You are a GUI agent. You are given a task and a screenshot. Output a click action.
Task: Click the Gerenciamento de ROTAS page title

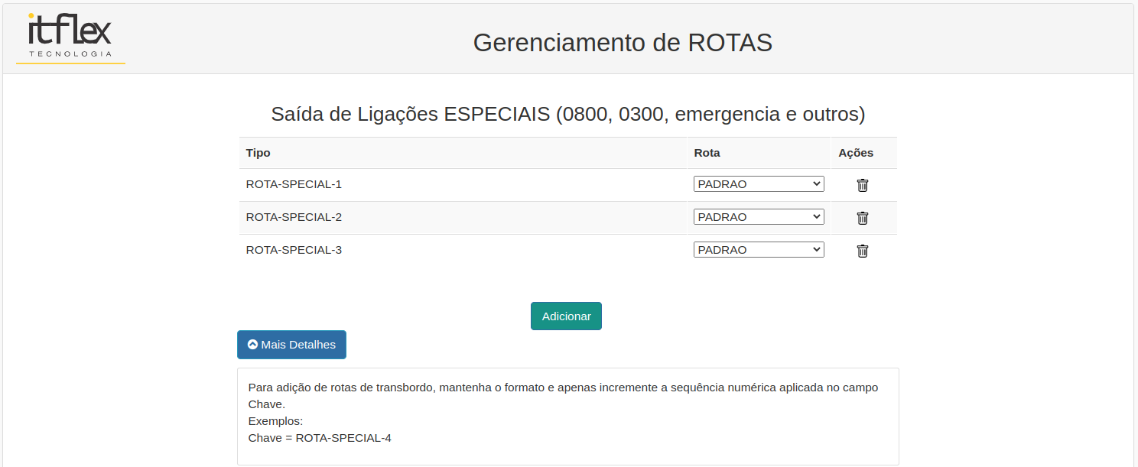(x=623, y=43)
